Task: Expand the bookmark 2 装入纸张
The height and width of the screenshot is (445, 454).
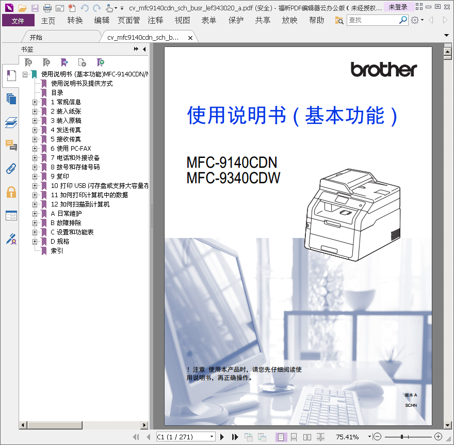Action: [35, 112]
